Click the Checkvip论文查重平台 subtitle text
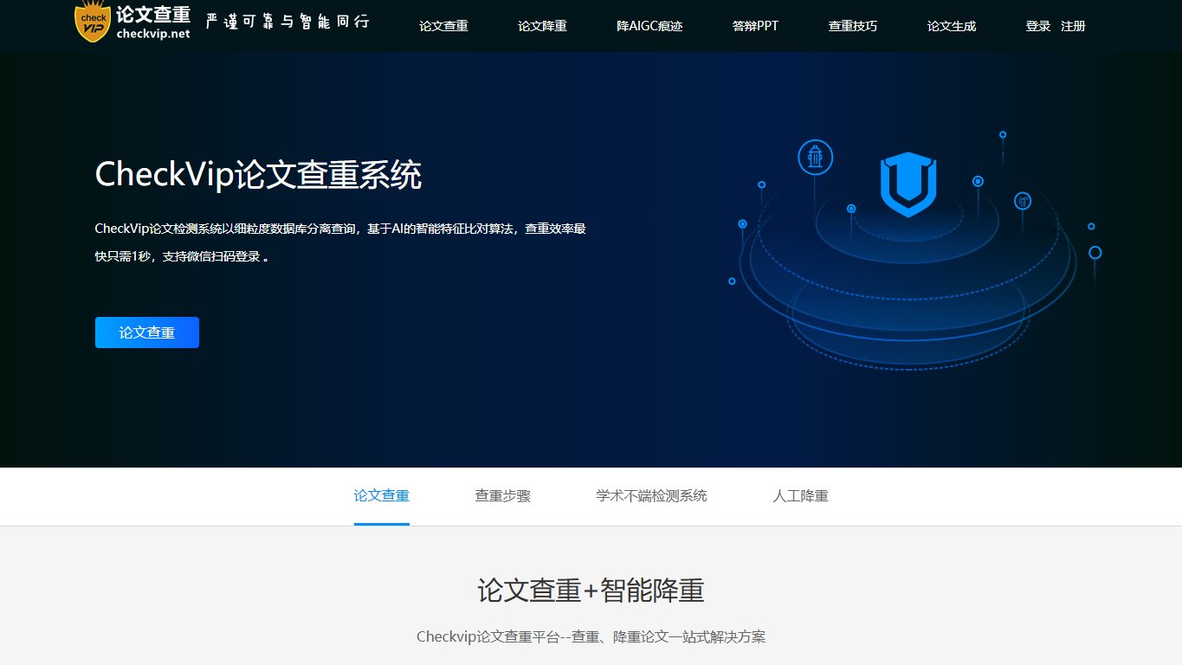 [x=591, y=636]
